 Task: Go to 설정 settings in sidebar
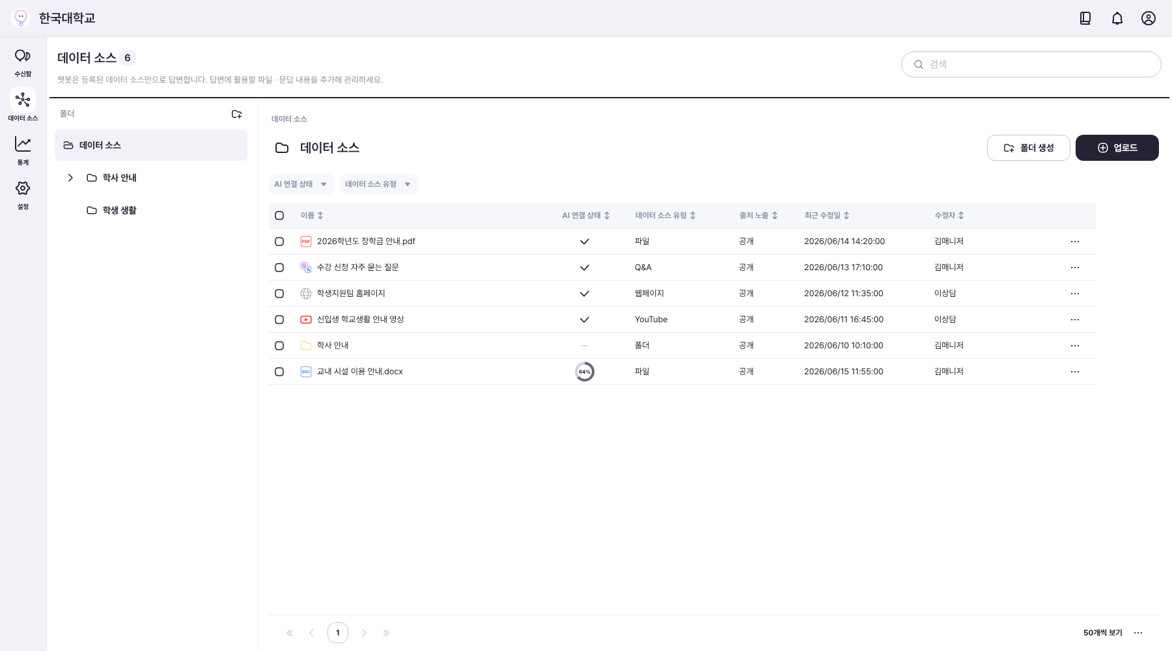point(23,195)
